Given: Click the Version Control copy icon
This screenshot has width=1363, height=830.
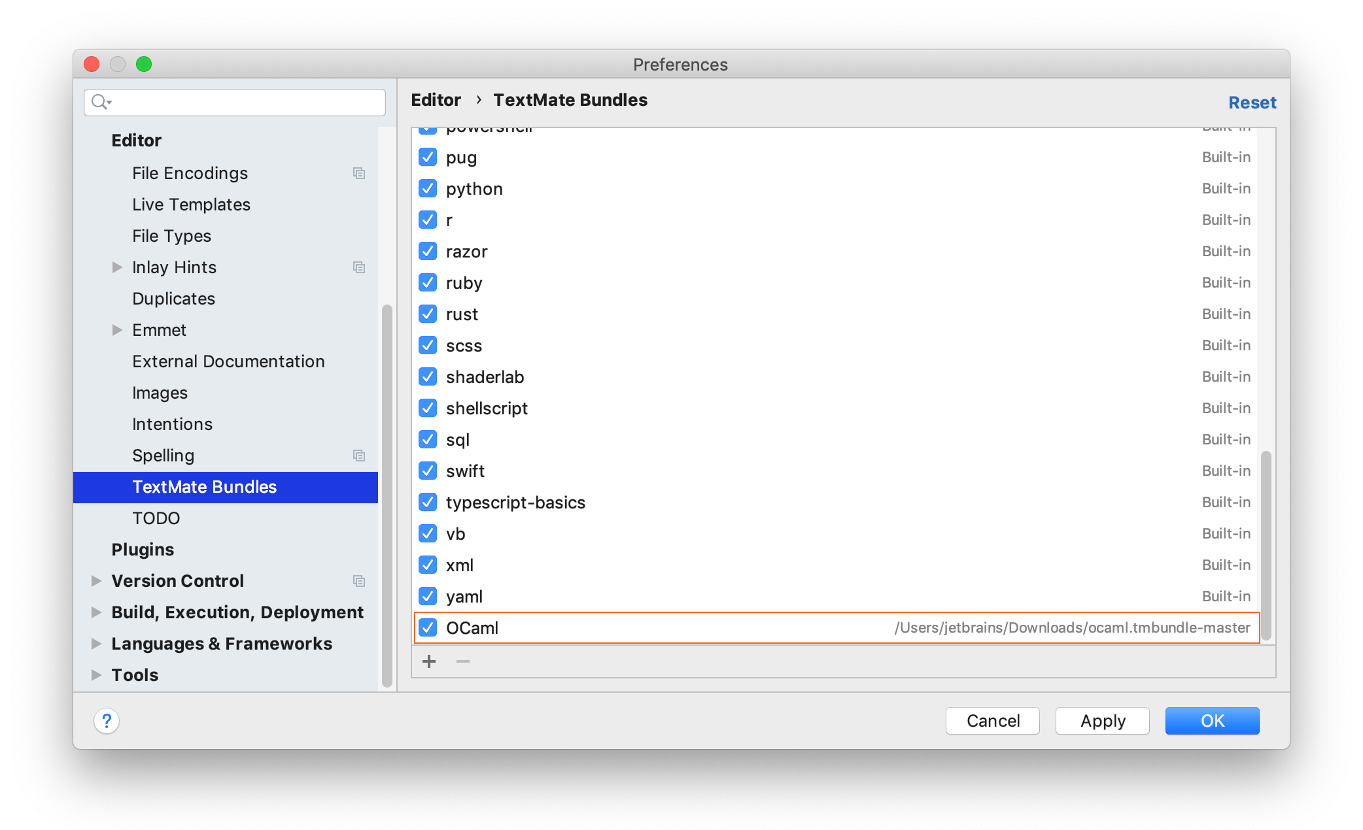Looking at the screenshot, I should [359, 581].
